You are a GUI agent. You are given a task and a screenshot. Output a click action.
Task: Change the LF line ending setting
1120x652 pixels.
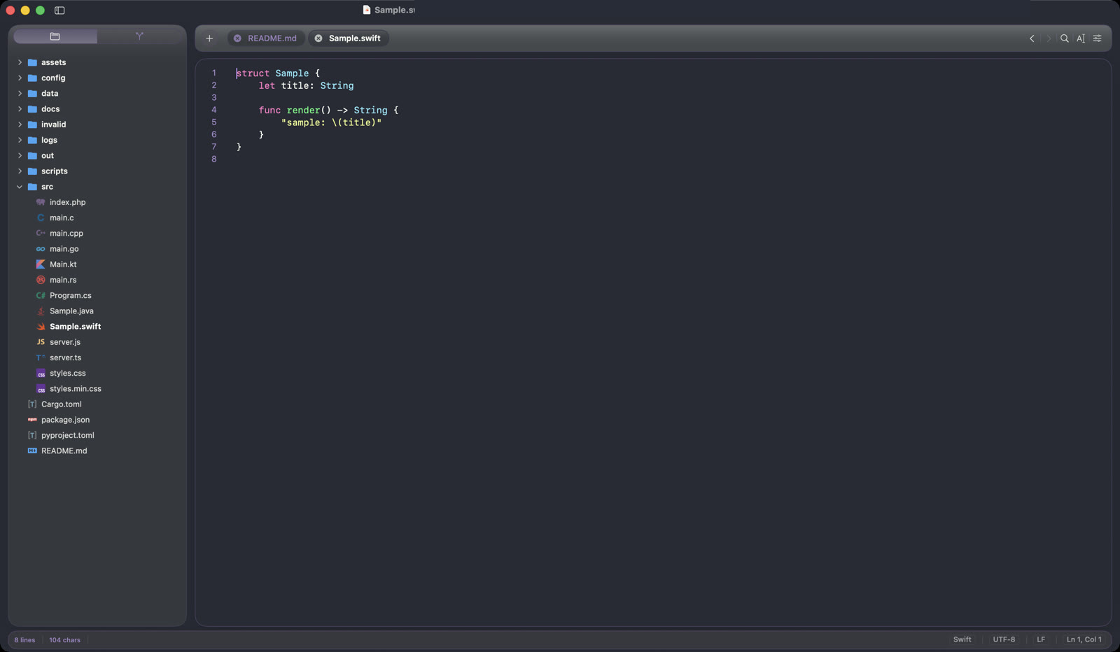click(1041, 639)
